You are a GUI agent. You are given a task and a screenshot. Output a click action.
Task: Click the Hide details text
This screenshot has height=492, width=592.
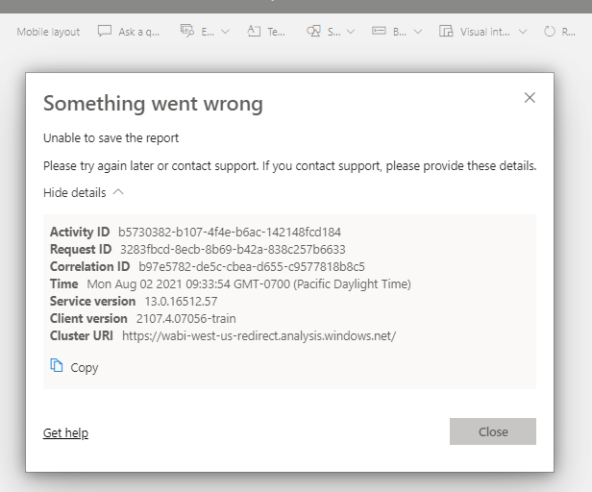click(74, 192)
